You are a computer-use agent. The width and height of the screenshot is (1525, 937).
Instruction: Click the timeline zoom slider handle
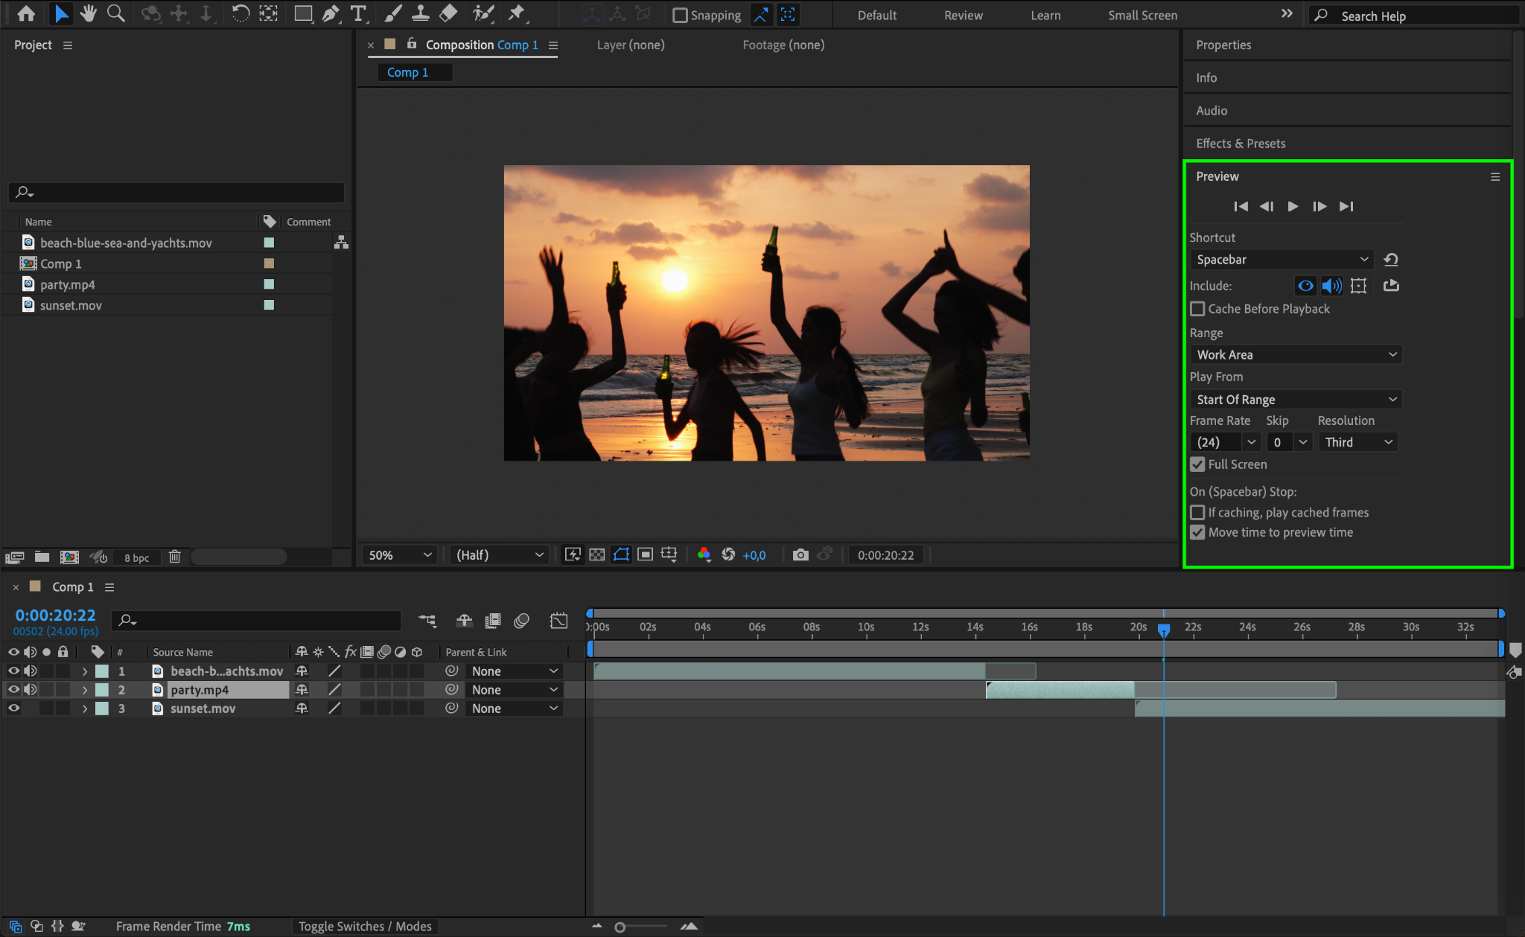620,927
